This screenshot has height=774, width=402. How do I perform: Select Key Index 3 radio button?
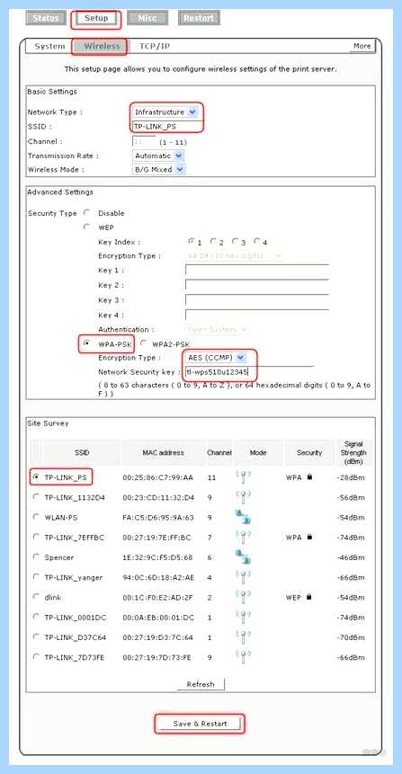[x=235, y=242]
